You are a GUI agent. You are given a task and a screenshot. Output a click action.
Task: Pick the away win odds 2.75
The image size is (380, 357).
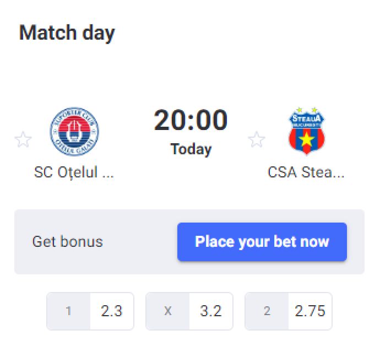310,311
